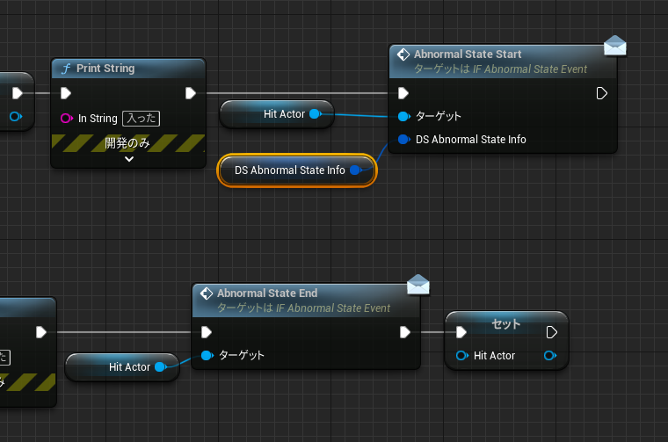Click blue output pin of cut-off upper left node

coord(16,116)
